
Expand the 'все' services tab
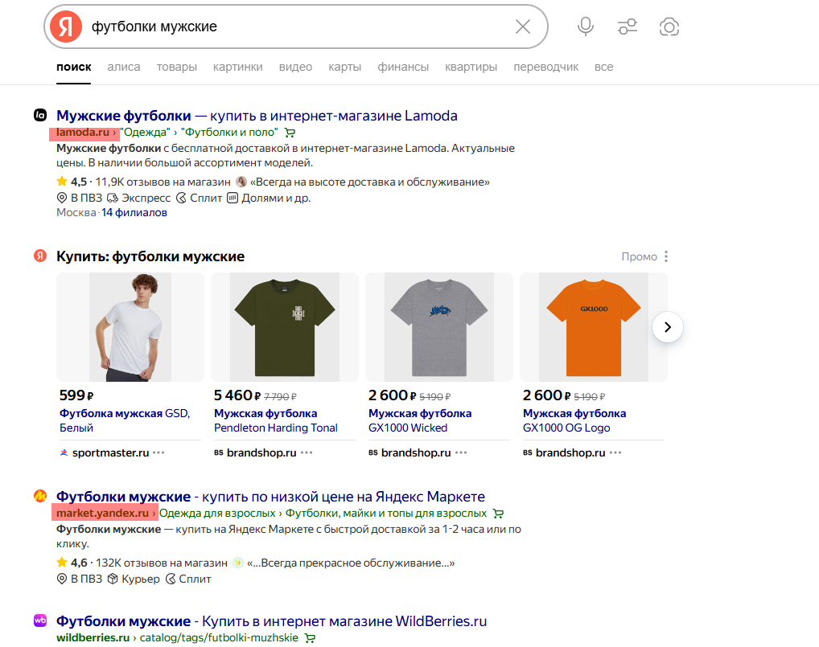(x=604, y=67)
